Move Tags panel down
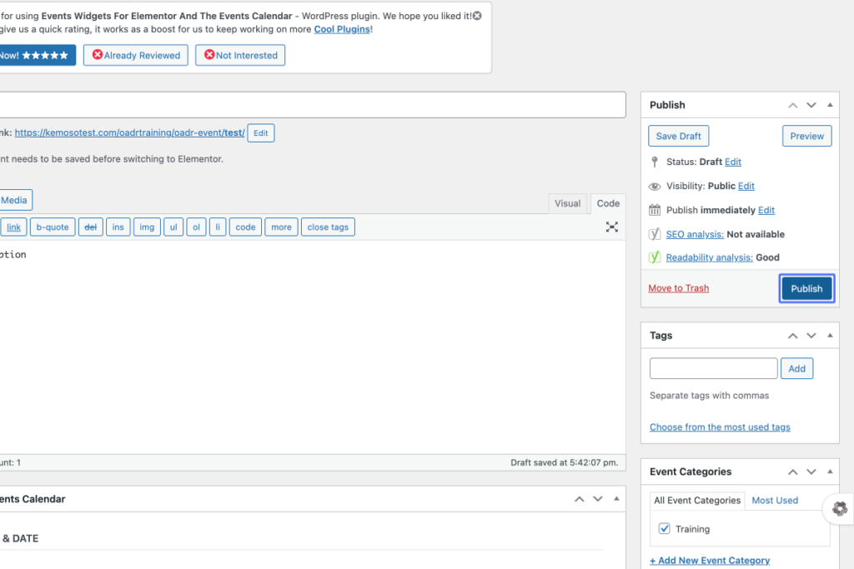The width and height of the screenshot is (854, 569). [811, 336]
